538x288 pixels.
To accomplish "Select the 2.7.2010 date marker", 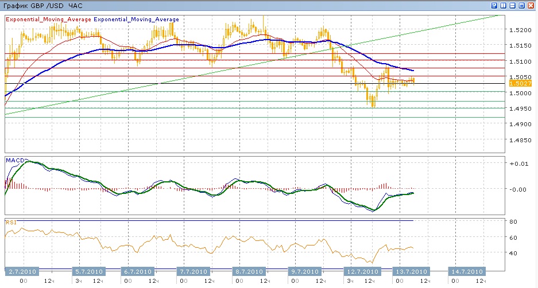I will pos(23,271).
